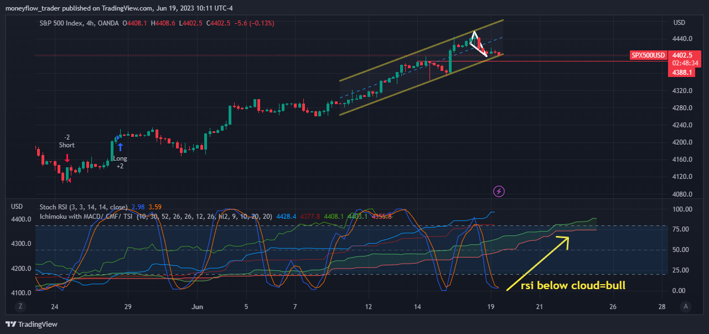
Task: Click the date label 21 on time axis
Action: click(x=540, y=306)
